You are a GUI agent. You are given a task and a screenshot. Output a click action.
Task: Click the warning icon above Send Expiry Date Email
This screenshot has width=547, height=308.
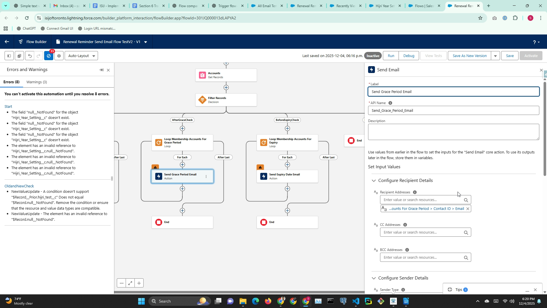click(260, 167)
